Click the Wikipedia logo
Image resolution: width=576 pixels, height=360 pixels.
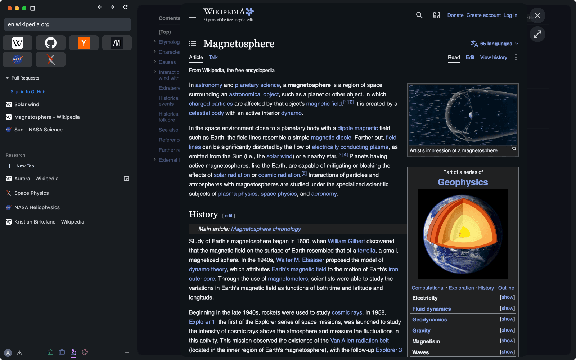229,15
